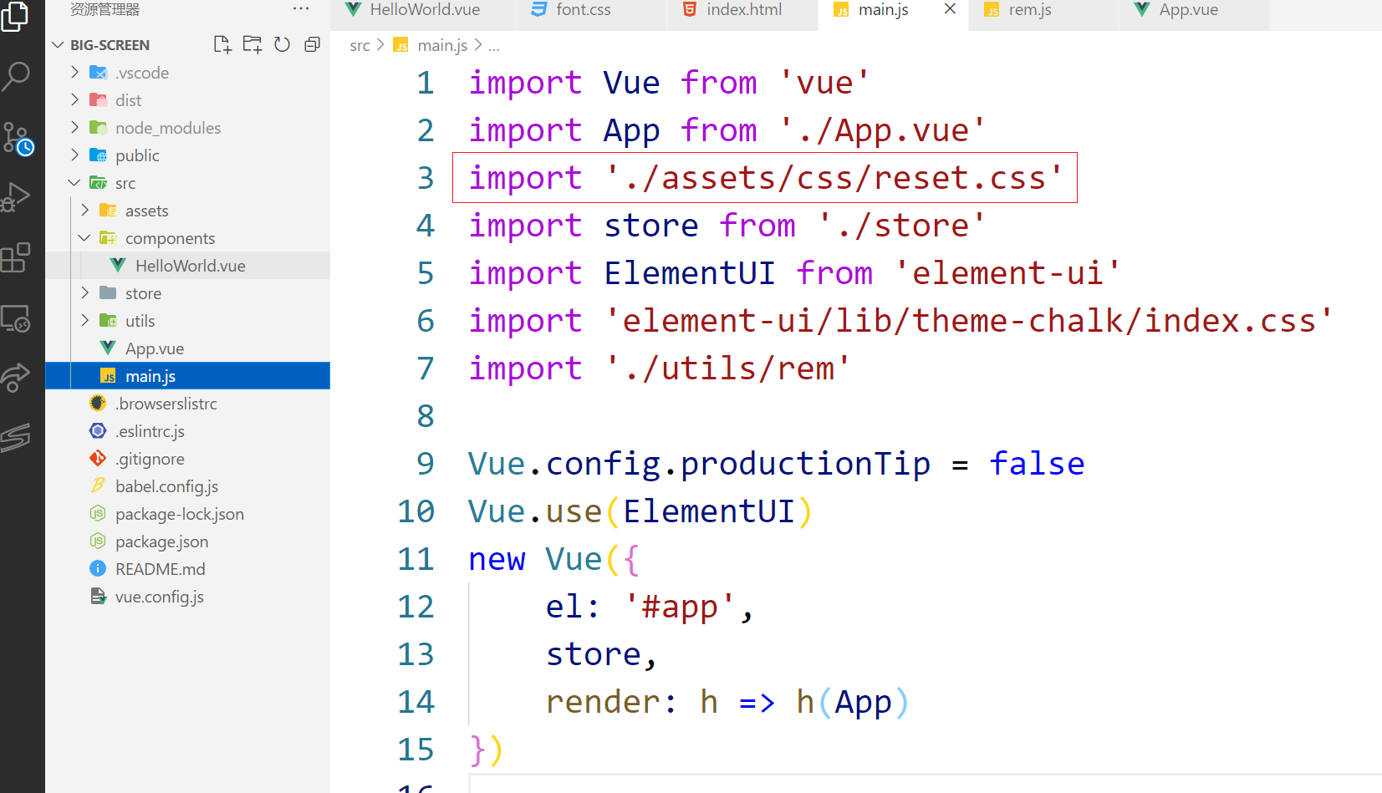Click './App.vue' string on line 2
The width and height of the screenshot is (1382, 793).
point(883,130)
